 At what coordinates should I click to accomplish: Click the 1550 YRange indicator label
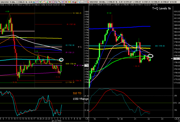81,99
